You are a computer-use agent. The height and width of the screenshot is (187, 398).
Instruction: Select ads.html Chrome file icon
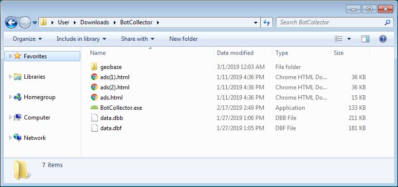point(94,97)
